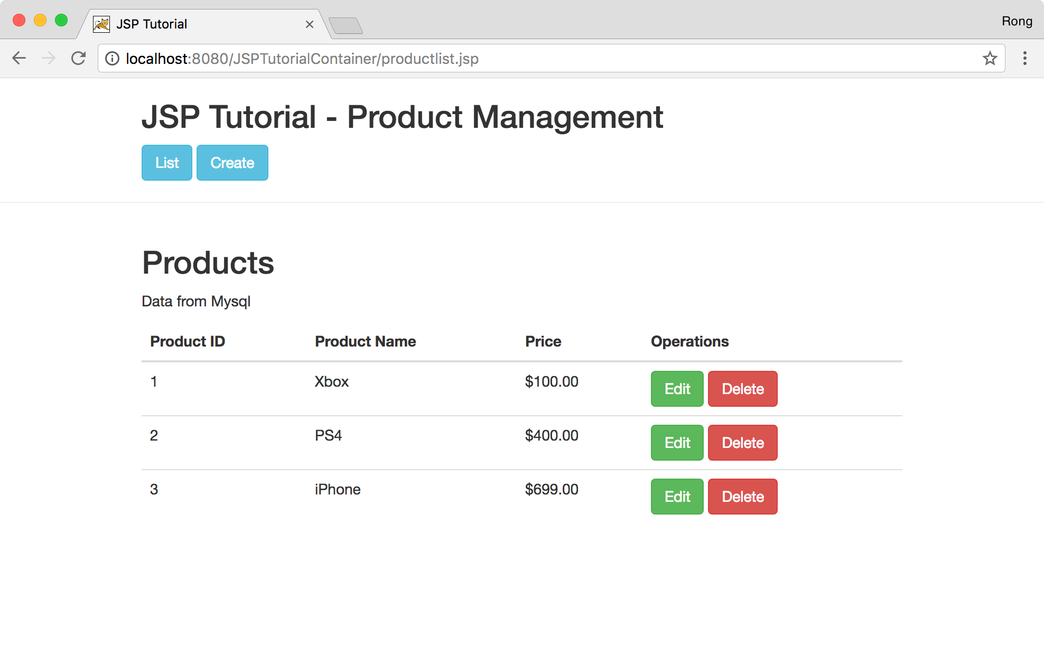
Task: Click the Operations column header
Action: click(689, 342)
